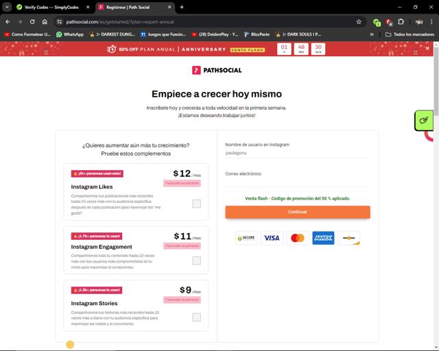This screenshot has height=351, width=439.
Task: Click the $11 /mes price
Action: pyautogui.click(x=187, y=237)
